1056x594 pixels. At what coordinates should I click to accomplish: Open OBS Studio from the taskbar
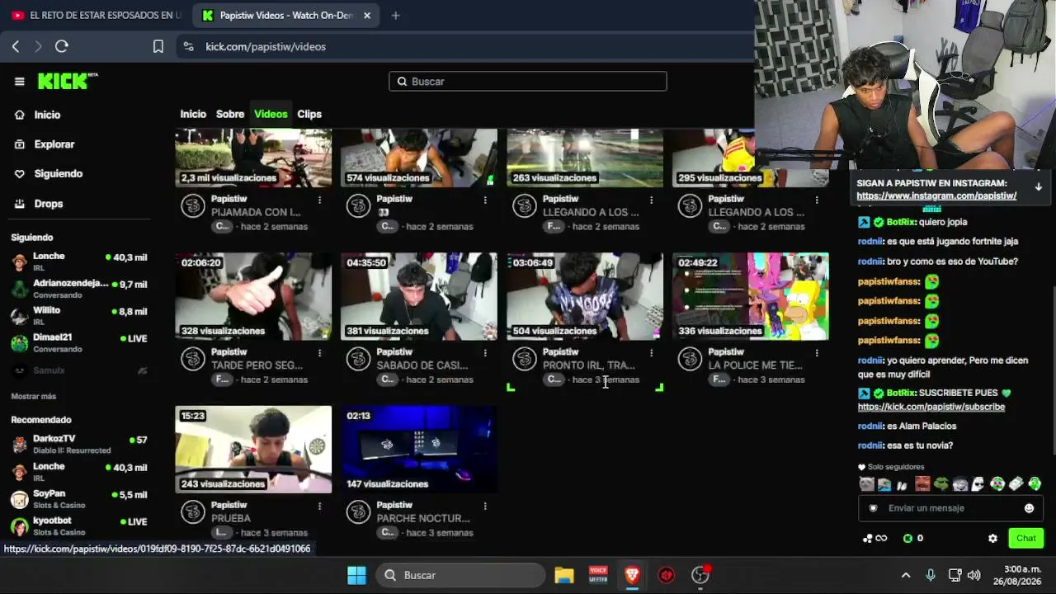(x=700, y=575)
